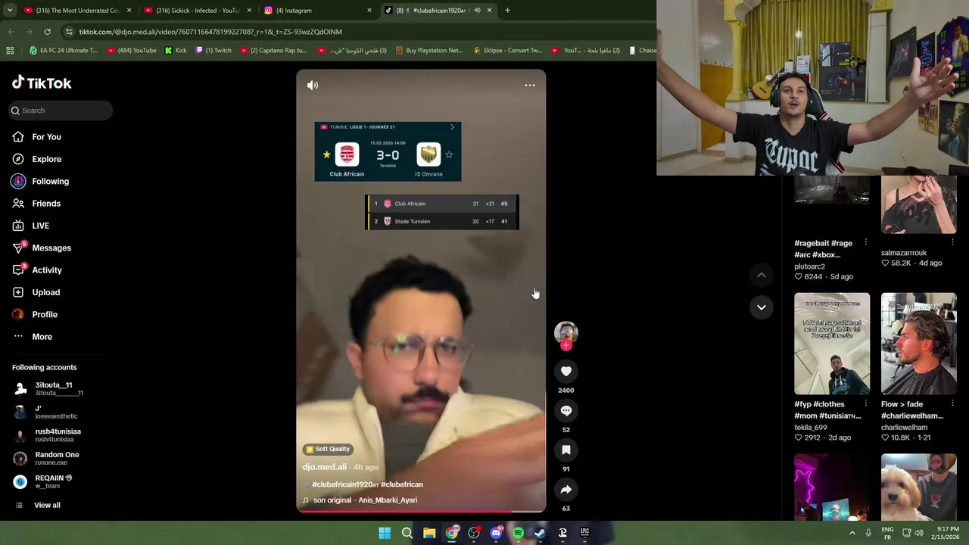Open Spotify from the taskbar
The image size is (969, 545).
point(518,533)
